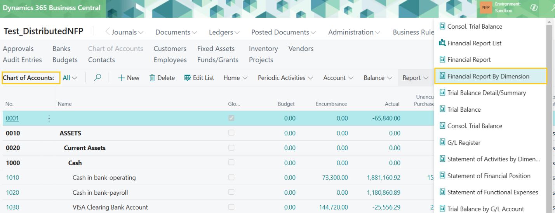Toggle the checkbox for Cash in bank-payroll
The image size is (555, 213).
click(x=231, y=192)
